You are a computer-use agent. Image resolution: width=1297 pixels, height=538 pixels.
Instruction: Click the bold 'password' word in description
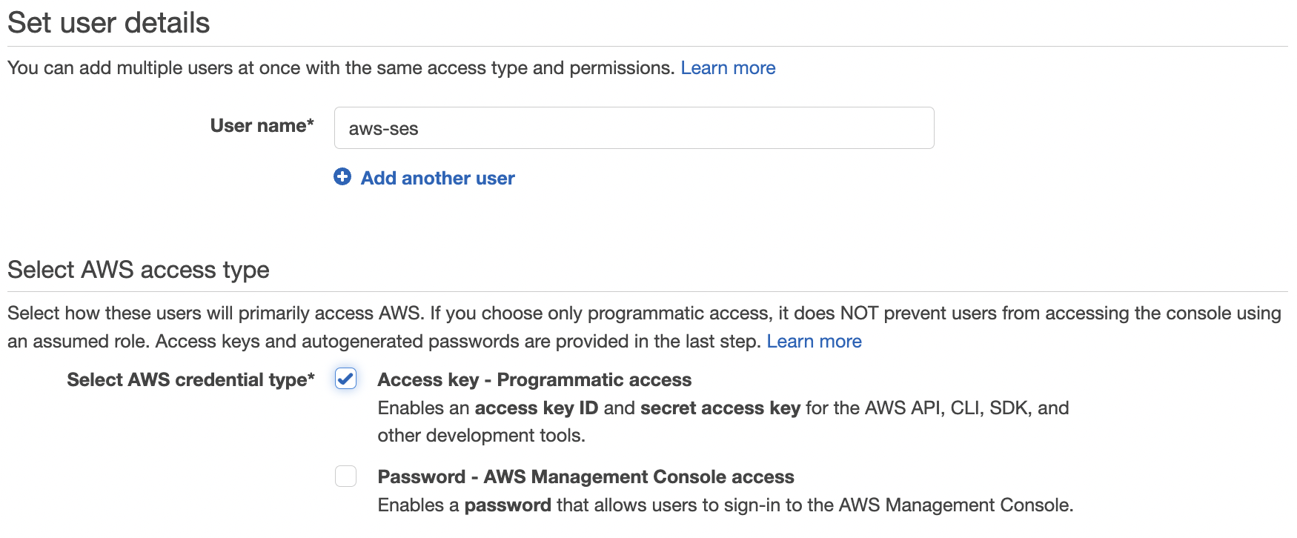508,505
